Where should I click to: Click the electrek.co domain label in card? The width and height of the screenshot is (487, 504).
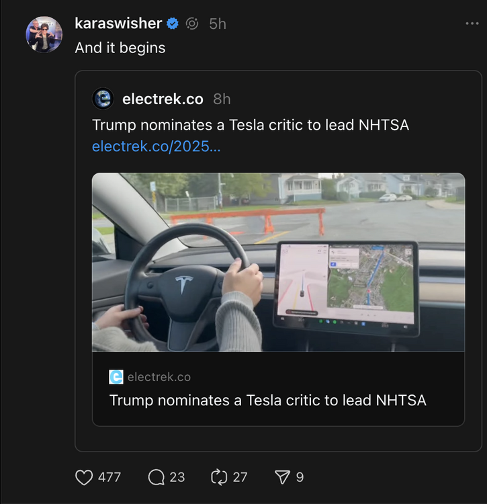click(x=159, y=377)
